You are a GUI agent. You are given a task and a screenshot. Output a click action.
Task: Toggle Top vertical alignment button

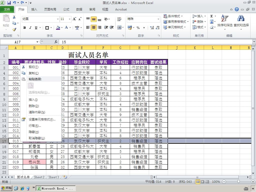(x=88, y=19)
